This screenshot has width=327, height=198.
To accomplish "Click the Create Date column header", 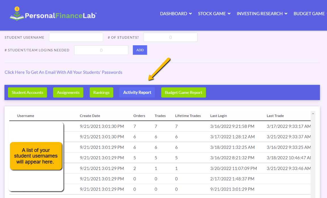I will pos(90,116).
